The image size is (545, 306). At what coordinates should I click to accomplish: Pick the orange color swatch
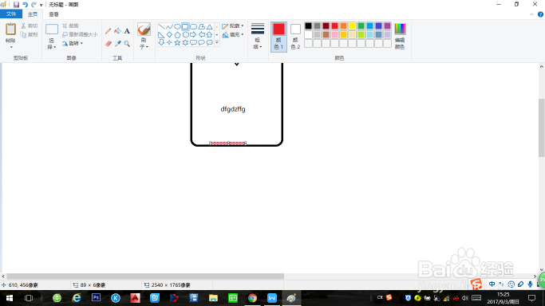tap(343, 25)
